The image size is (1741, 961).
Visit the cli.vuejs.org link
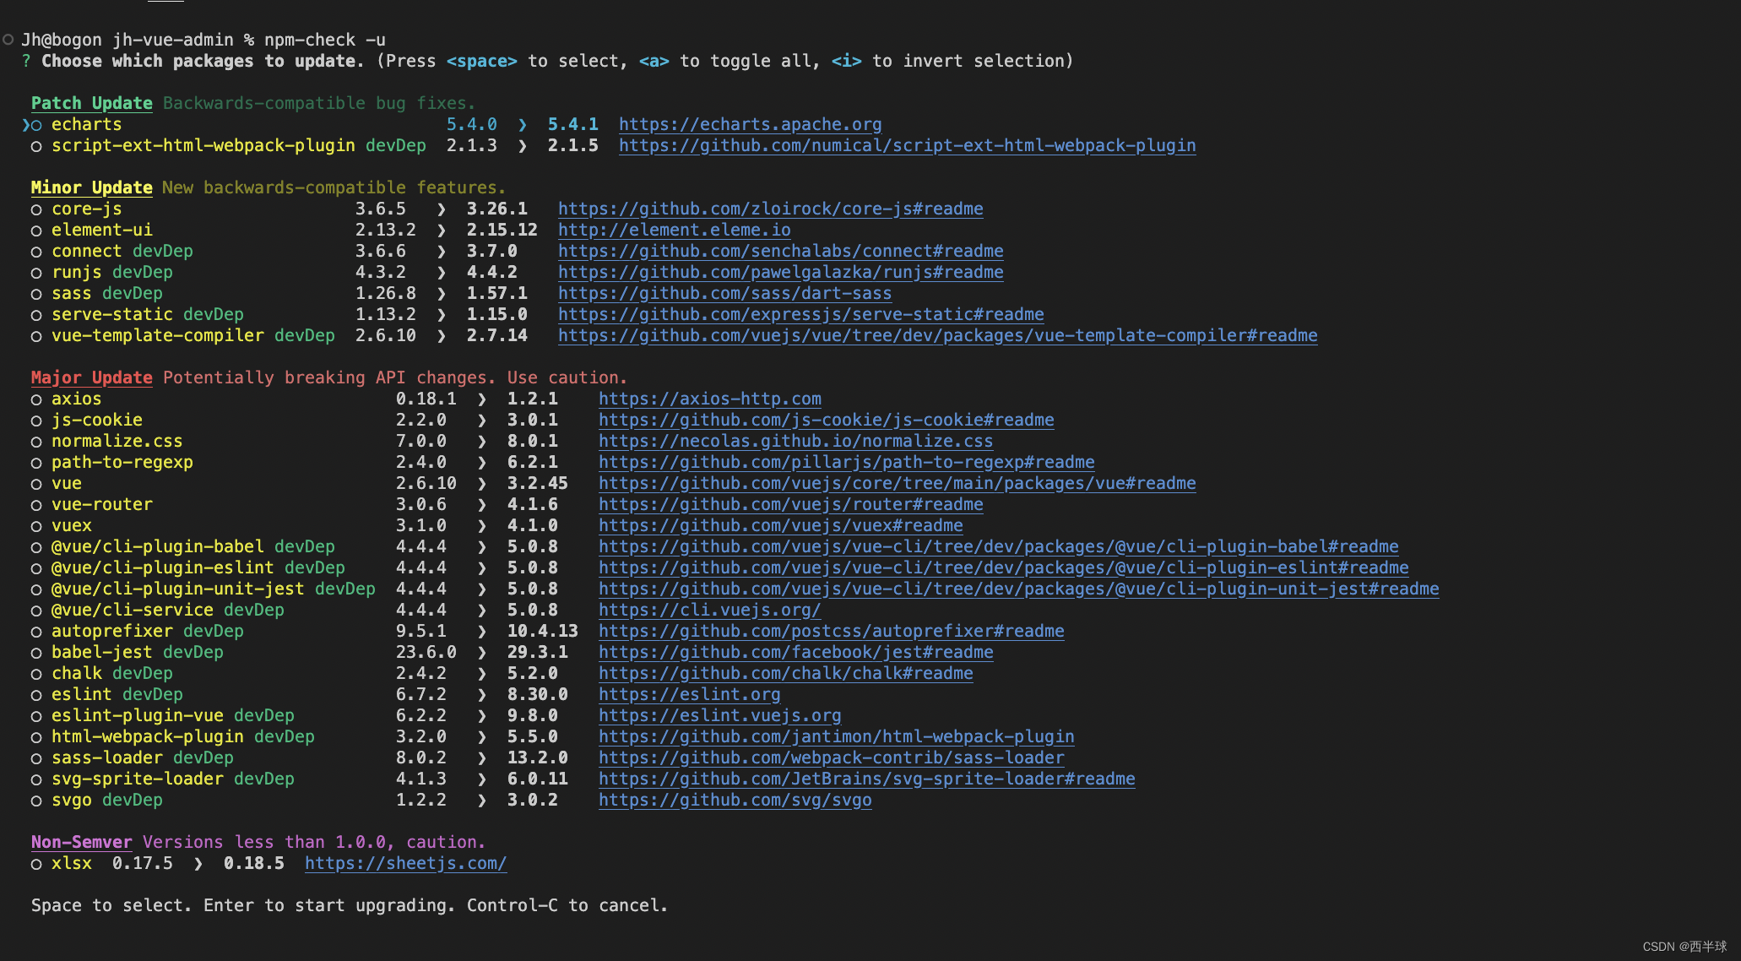(x=709, y=611)
